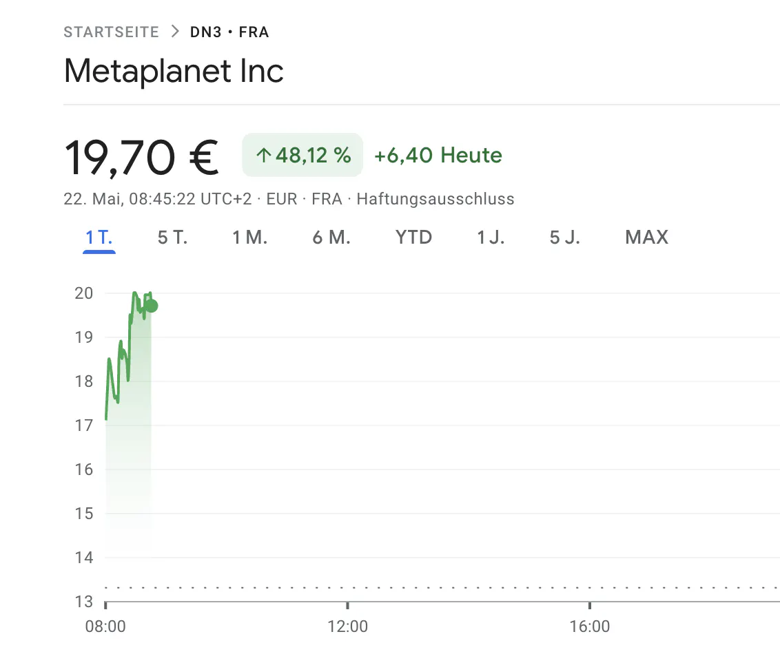Click the green current price dot
Viewport: 780px width, 654px height.
152,306
